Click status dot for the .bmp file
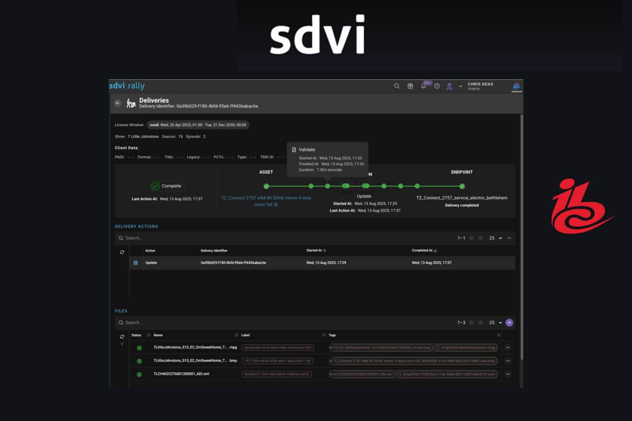632x421 pixels. [139, 361]
